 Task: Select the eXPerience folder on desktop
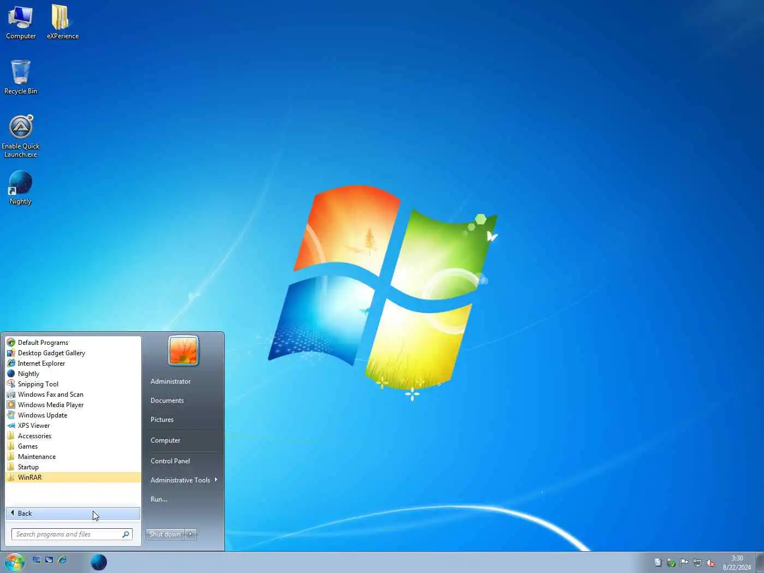(x=62, y=23)
